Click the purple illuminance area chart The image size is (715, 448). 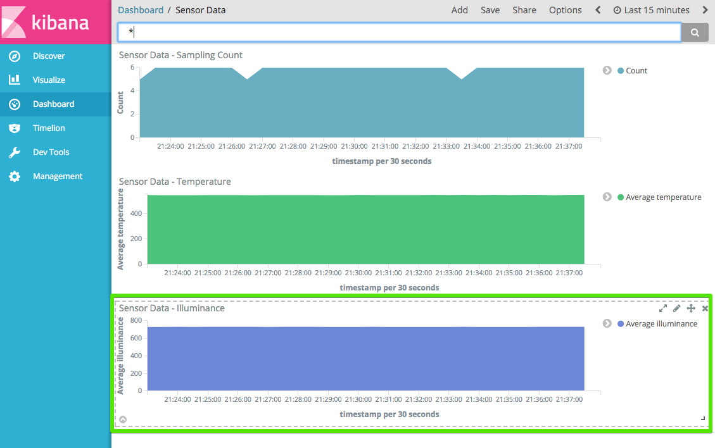click(x=365, y=359)
